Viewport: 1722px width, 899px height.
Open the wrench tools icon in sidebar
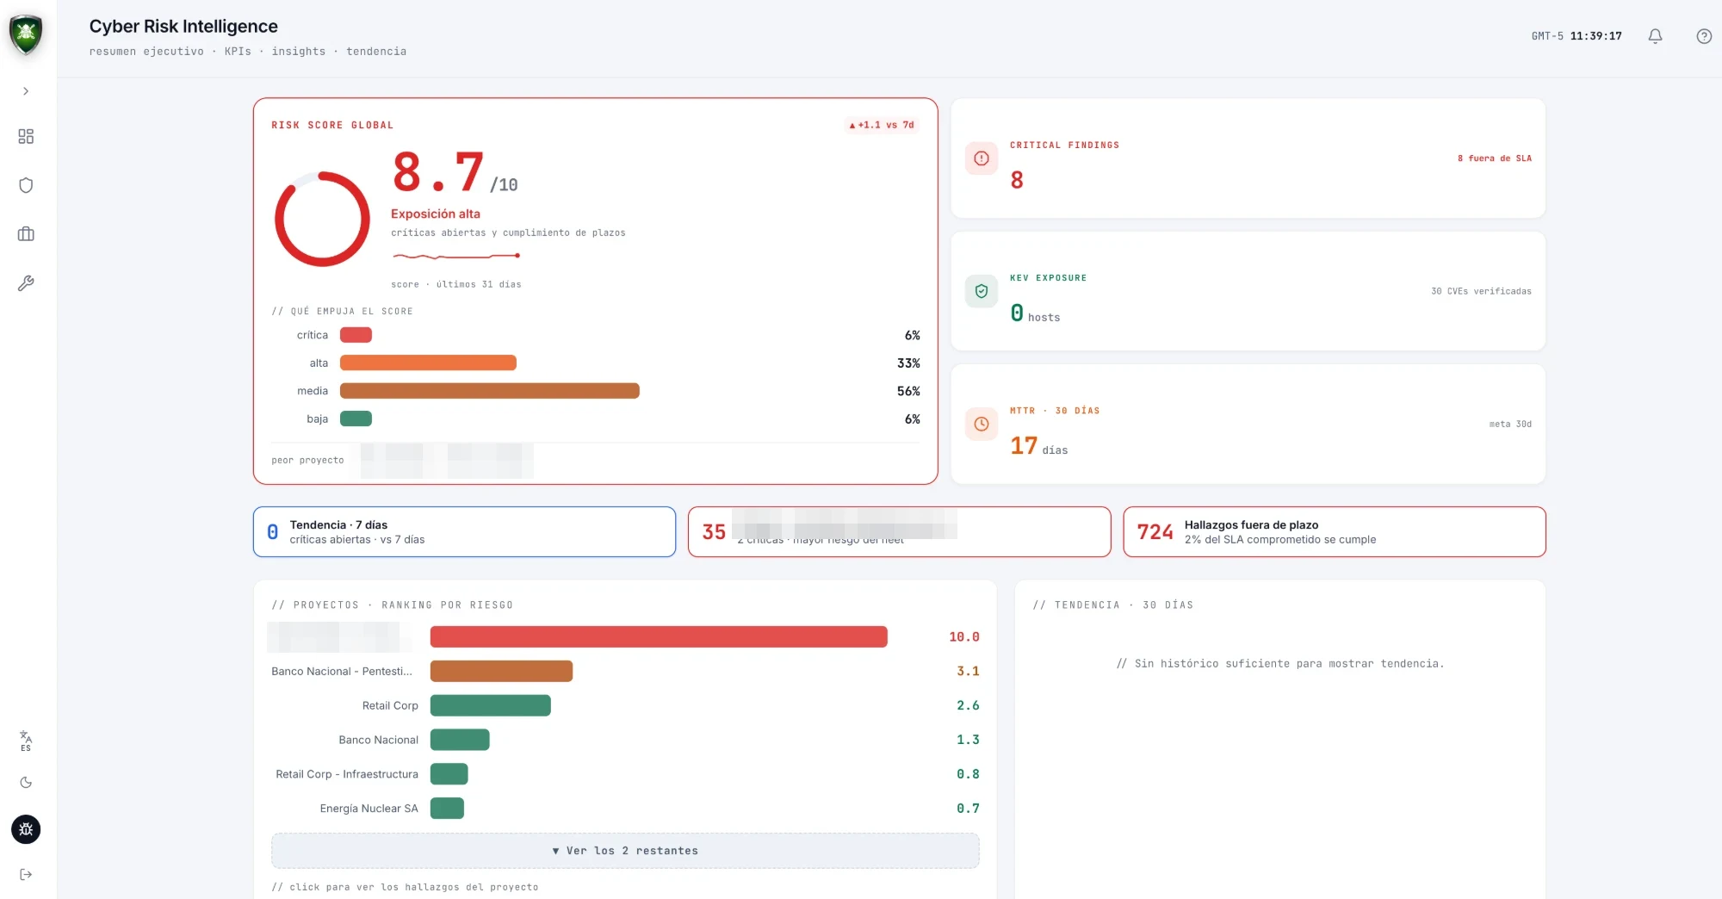(x=26, y=283)
